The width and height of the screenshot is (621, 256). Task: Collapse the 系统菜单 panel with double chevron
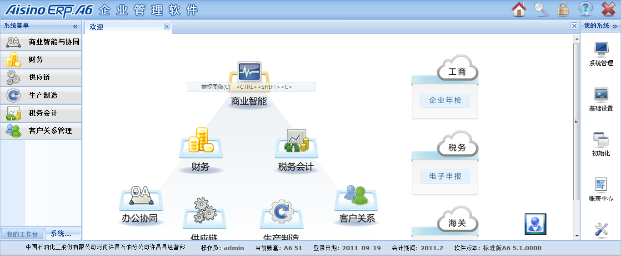point(75,26)
